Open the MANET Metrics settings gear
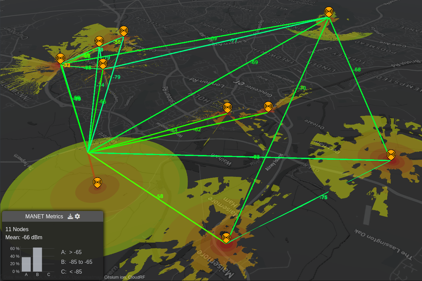 (77, 216)
